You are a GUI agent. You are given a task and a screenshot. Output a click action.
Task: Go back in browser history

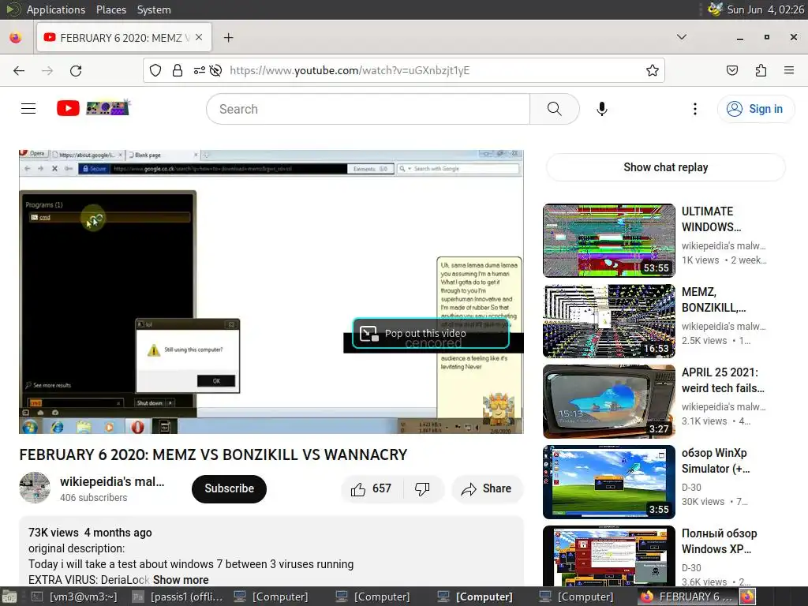tap(19, 70)
